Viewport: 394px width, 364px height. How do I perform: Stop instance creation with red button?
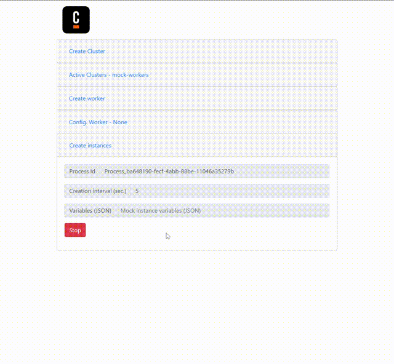tap(75, 230)
